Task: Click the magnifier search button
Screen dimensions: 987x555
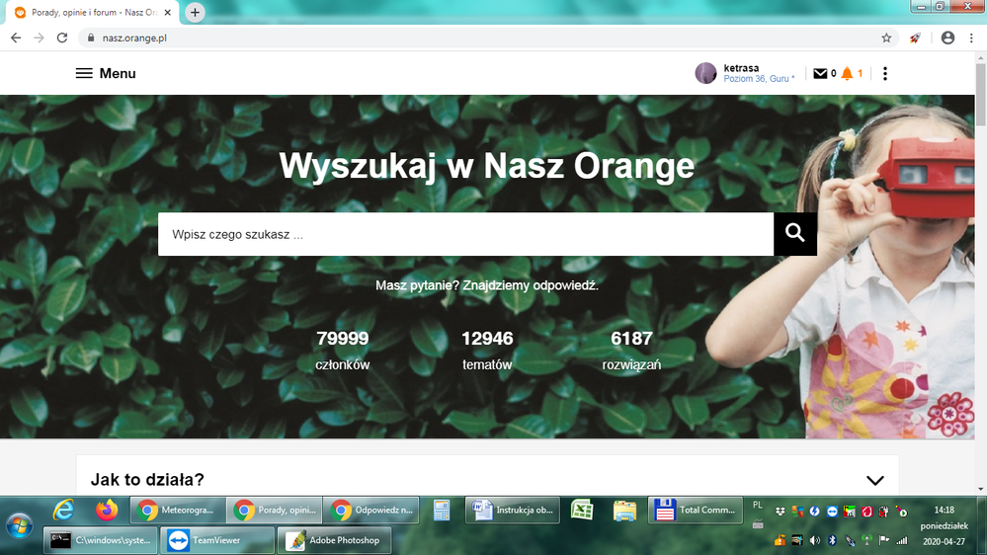Action: [x=795, y=233]
